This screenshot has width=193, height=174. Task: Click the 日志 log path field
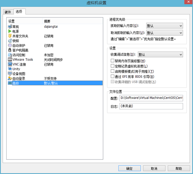coord(151,106)
